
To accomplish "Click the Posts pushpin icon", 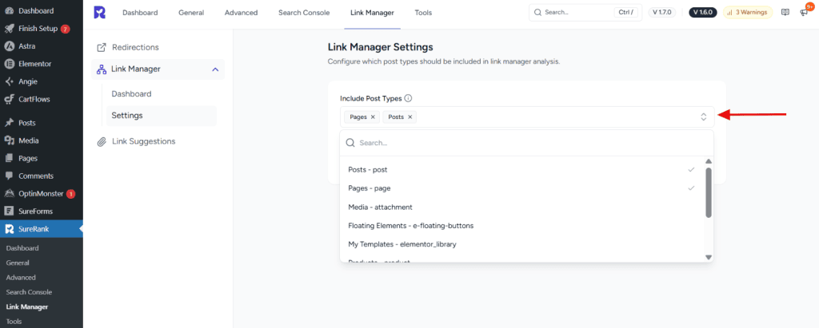I will coord(9,123).
